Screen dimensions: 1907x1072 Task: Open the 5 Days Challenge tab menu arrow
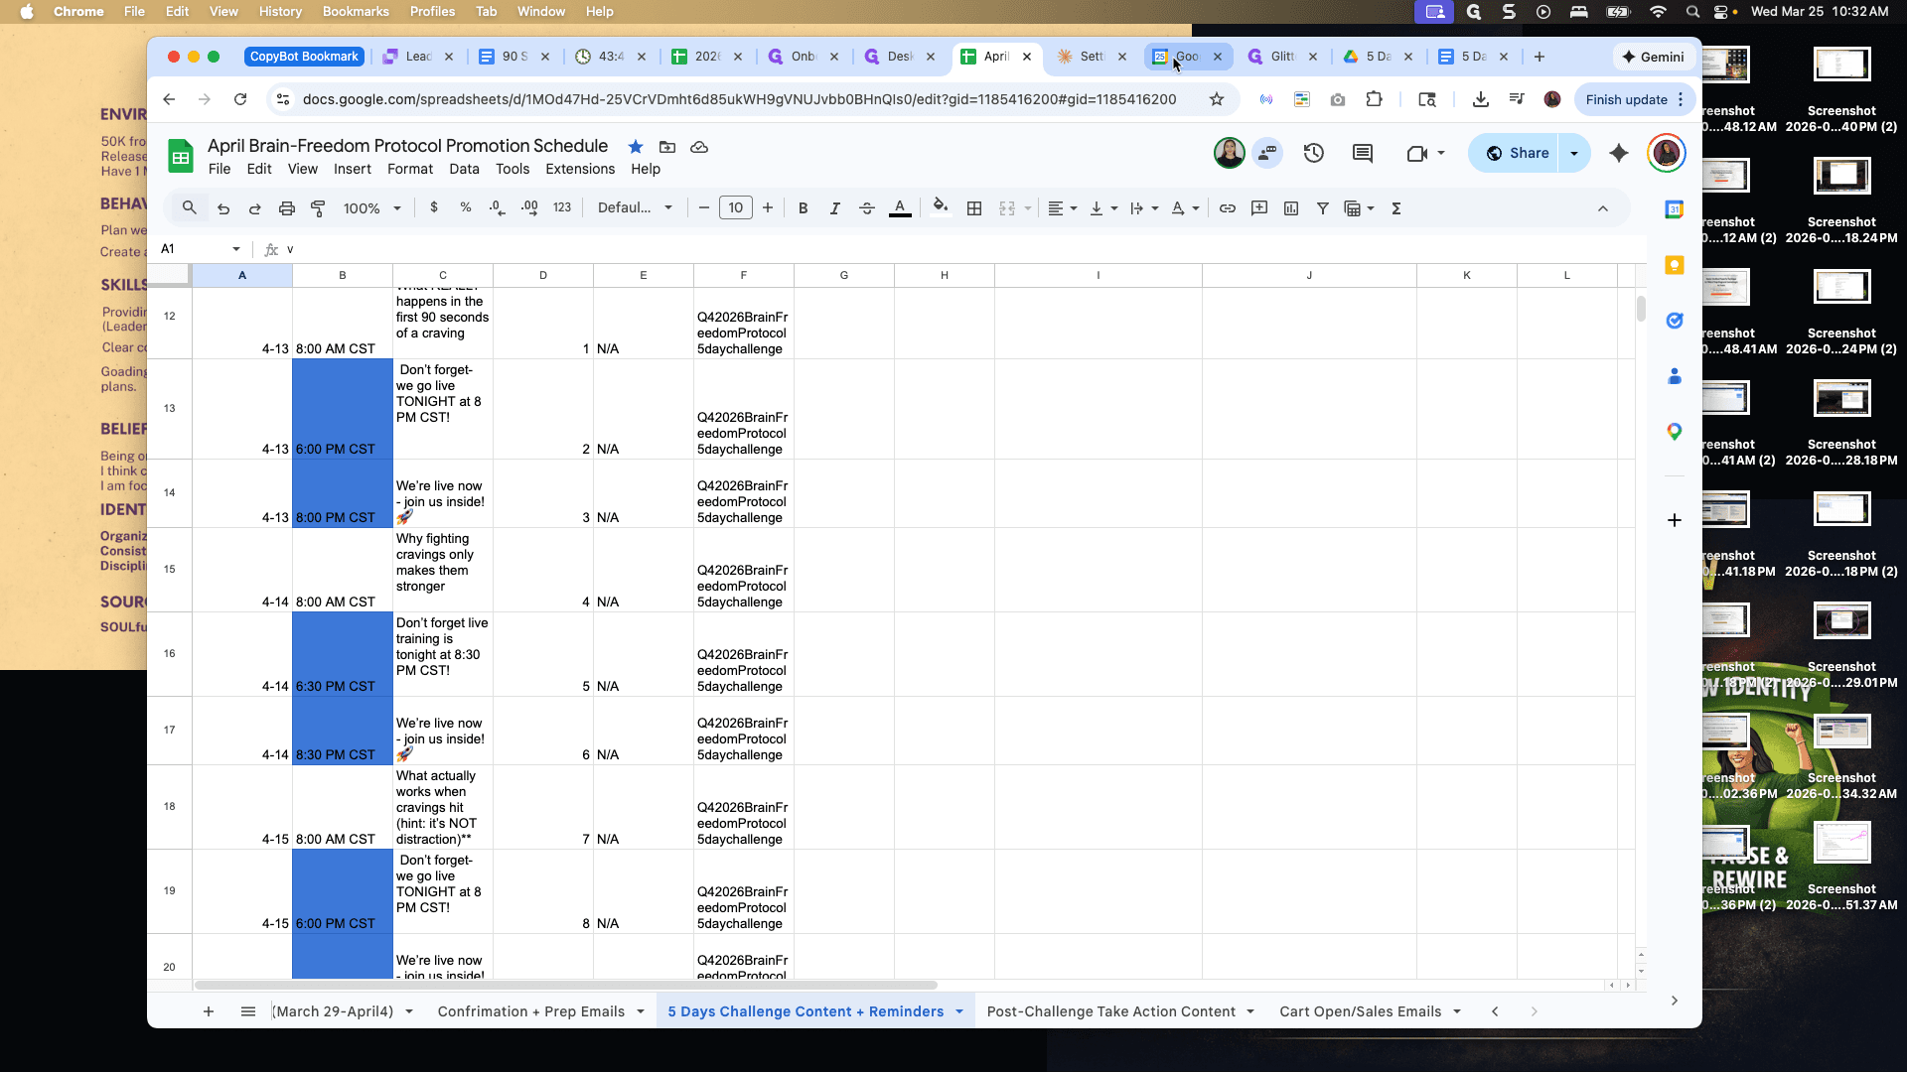[959, 1011]
